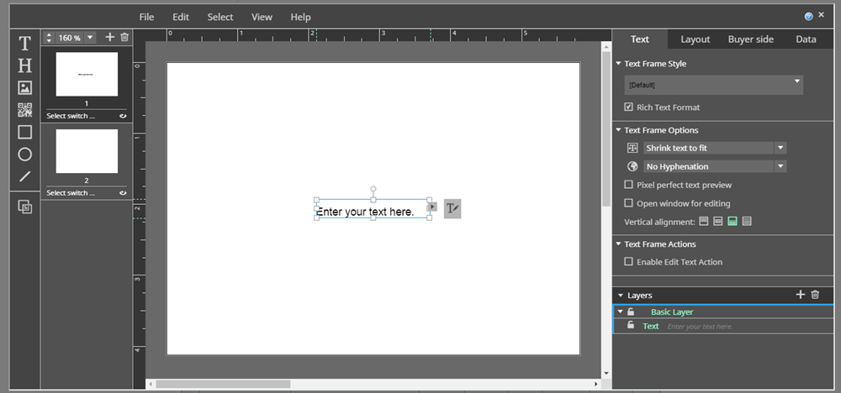The width and height of the screenshot is (841, 393).
Task: Click the edit text icon beside the frame
Action: pos(452,209)
